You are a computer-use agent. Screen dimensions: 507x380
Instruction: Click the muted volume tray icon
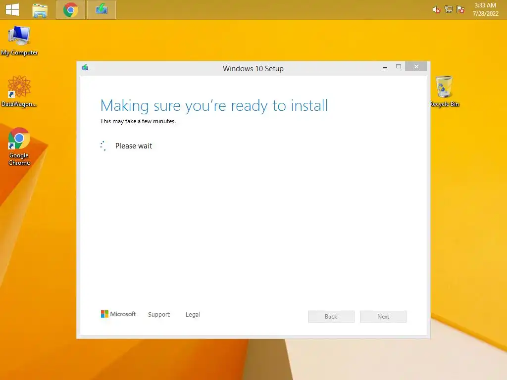[436, 10]
